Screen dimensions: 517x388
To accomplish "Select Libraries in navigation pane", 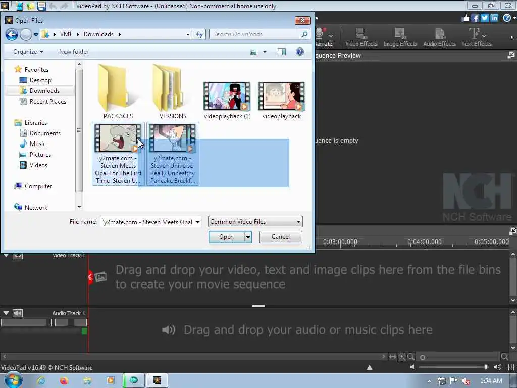I will point(36,123).
